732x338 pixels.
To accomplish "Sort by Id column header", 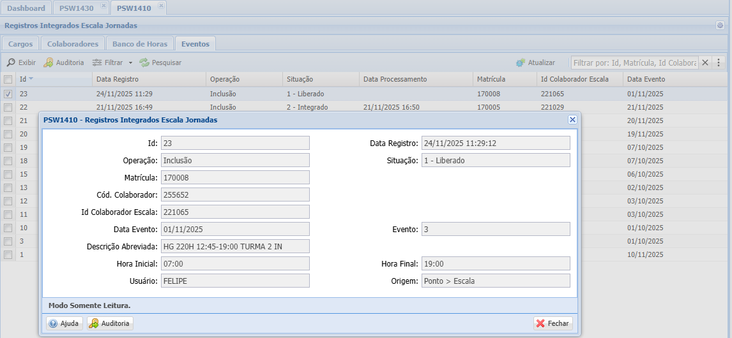I will [54, 79].
